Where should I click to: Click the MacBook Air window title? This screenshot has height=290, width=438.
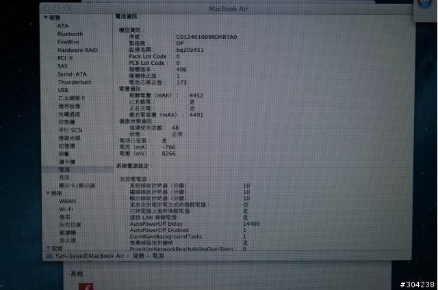click(228, 9)
